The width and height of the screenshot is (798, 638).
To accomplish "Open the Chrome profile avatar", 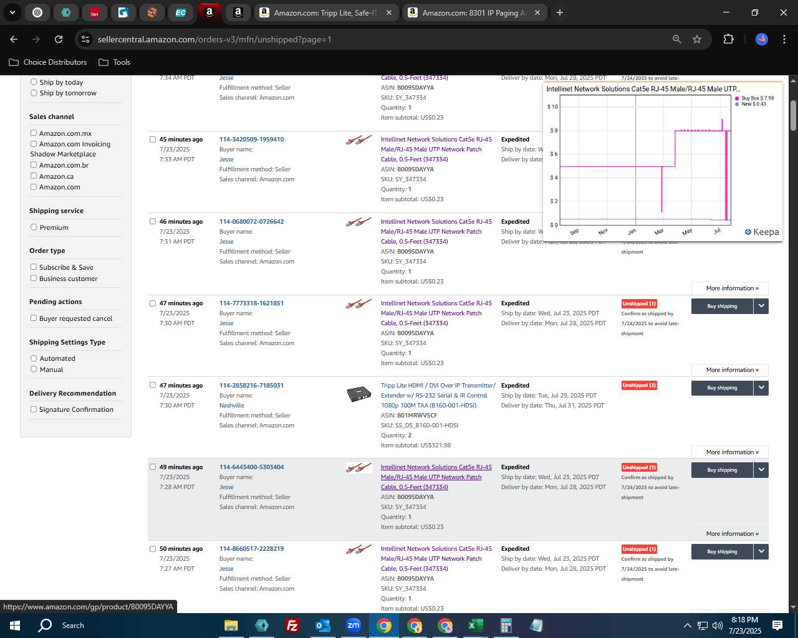I will pos(762,39).
